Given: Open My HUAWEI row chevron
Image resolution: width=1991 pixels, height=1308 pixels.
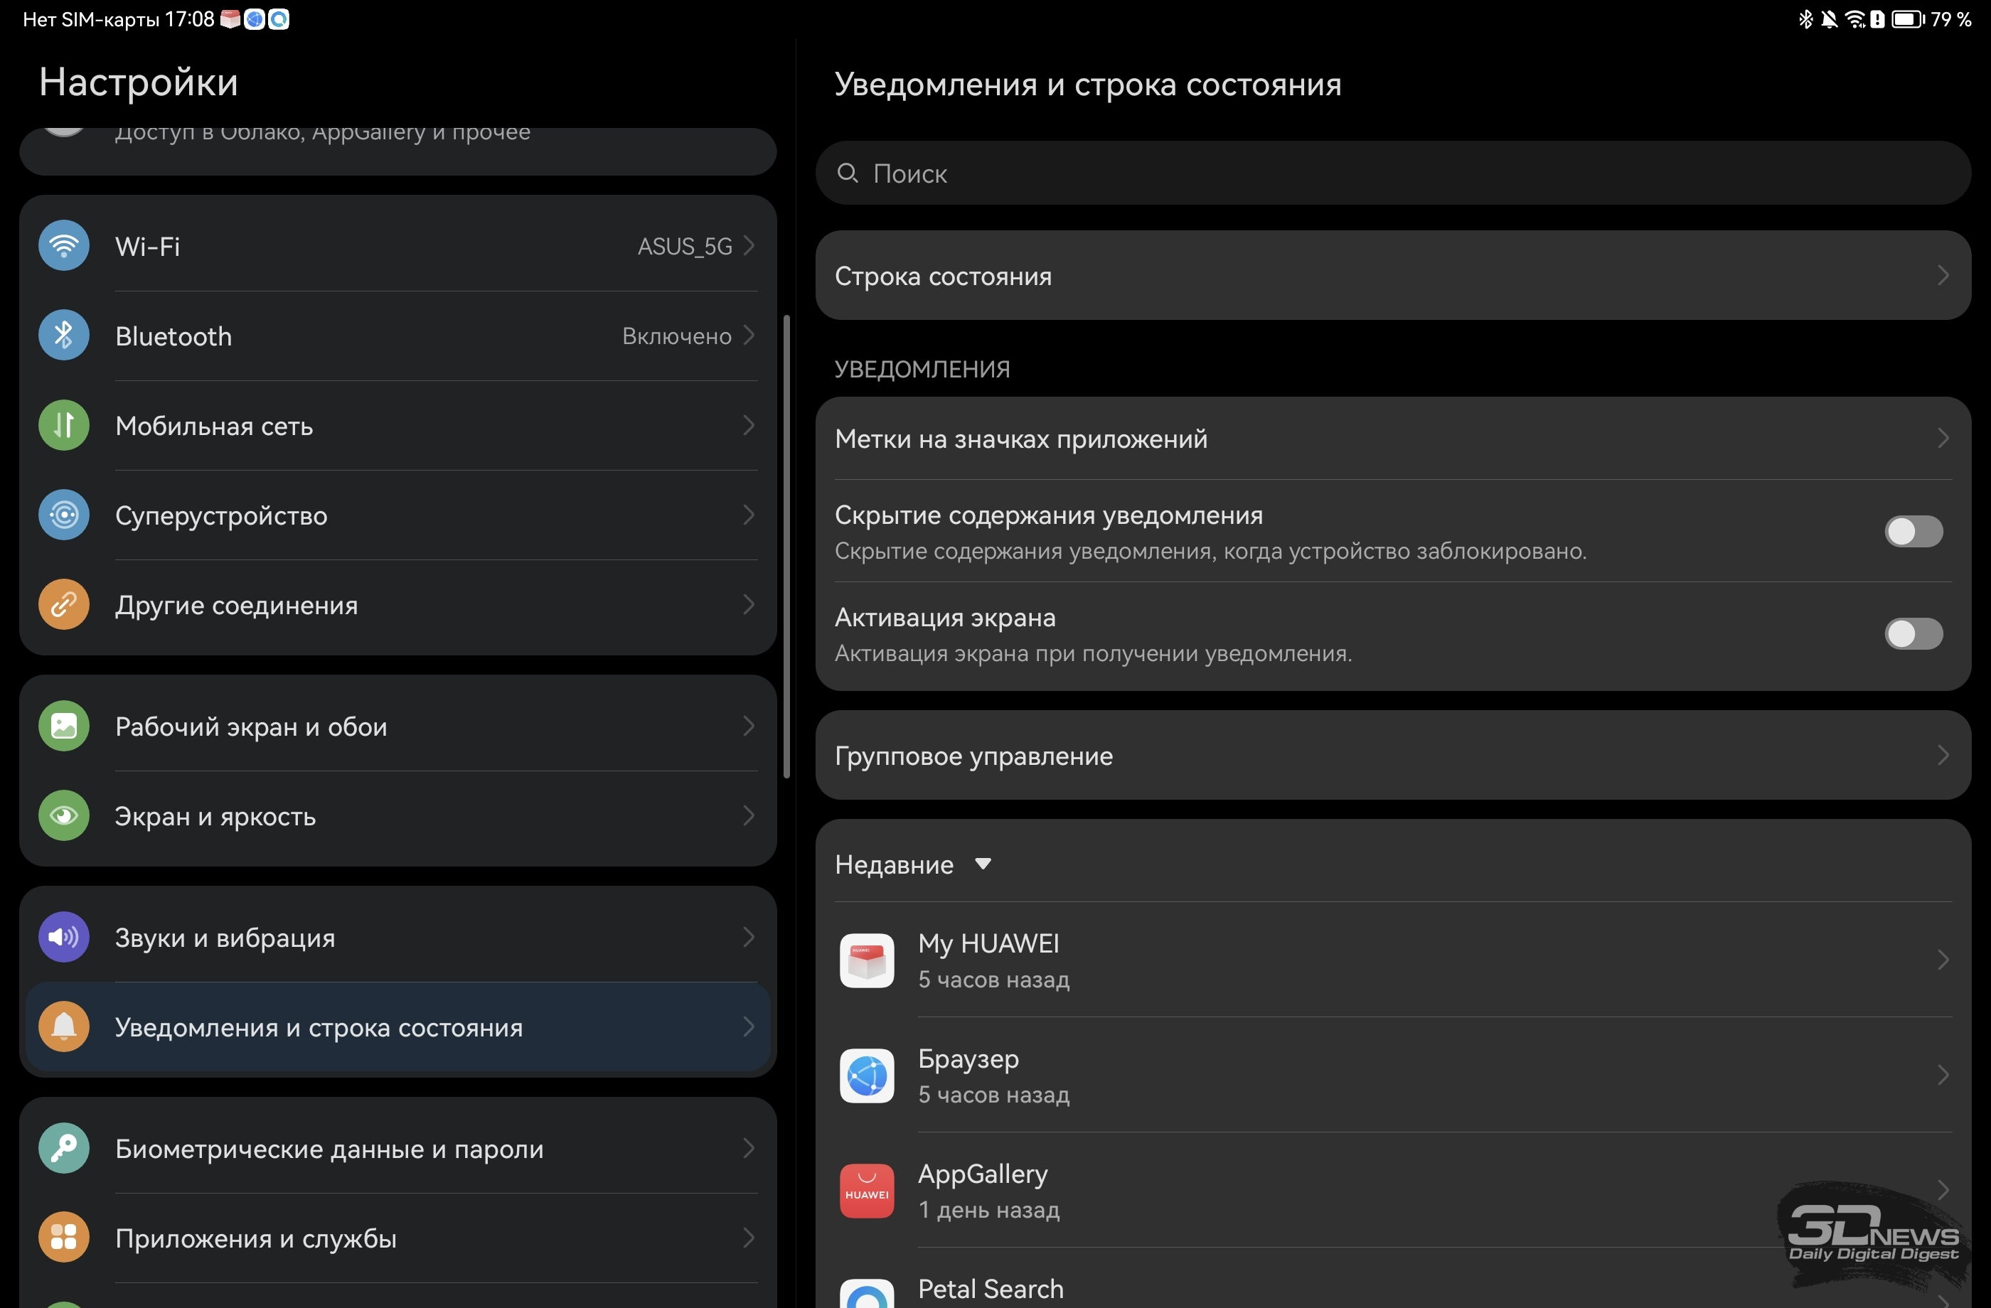Looking at the screenshot, I should click(1943, 960).
